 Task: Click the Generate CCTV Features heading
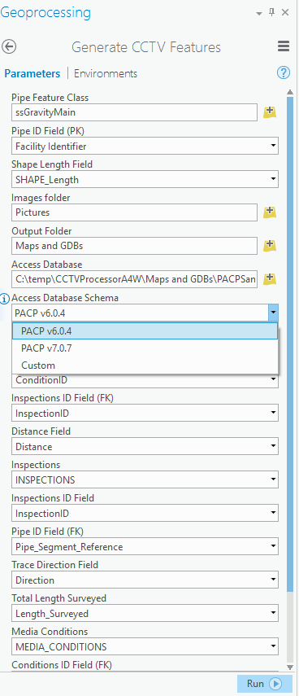[146, 47]
